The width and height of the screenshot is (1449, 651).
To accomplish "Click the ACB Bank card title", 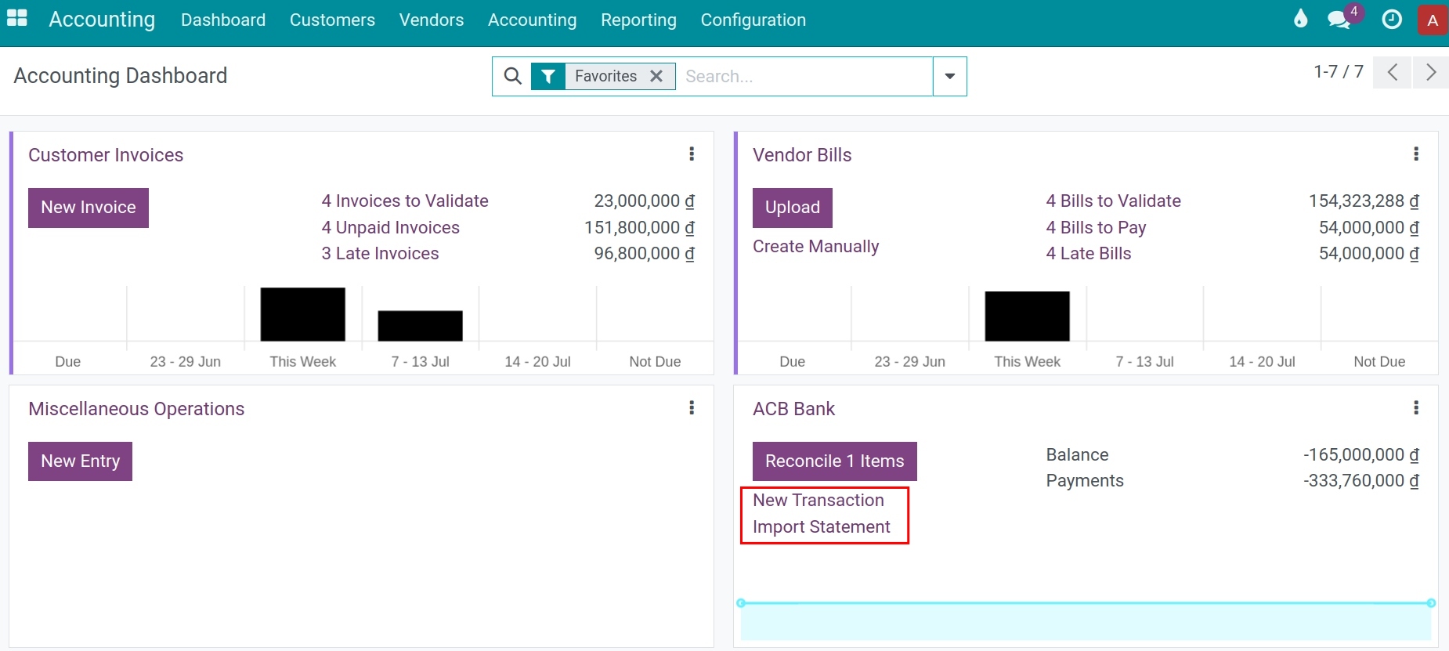I will pyautogui.click(x=794, y=409).
